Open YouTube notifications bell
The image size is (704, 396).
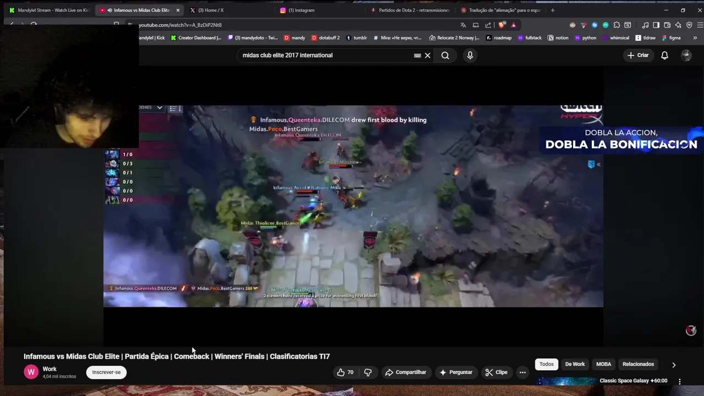(x=664, y=55)
